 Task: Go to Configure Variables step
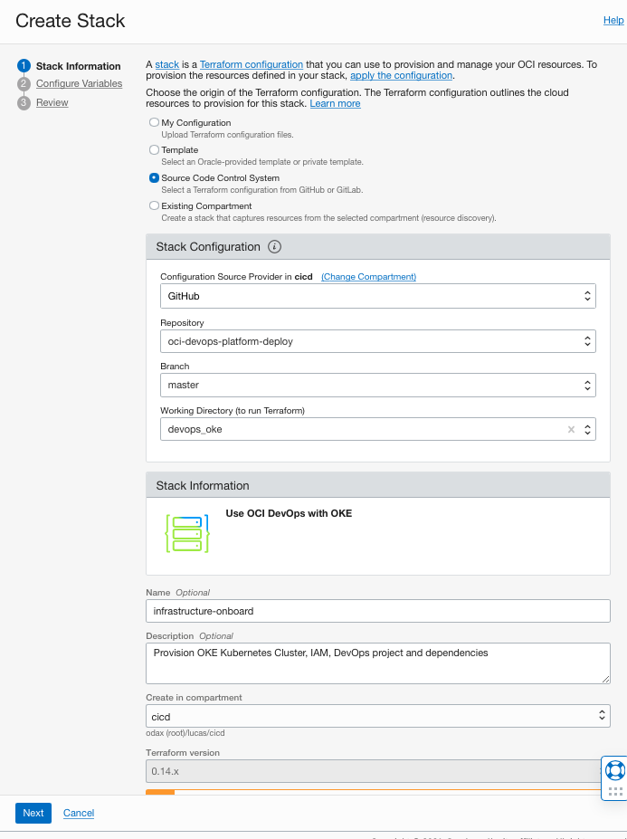(x=80, y=83)
